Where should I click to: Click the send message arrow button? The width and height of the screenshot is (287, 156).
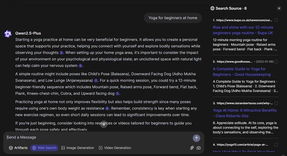[196, 138]
